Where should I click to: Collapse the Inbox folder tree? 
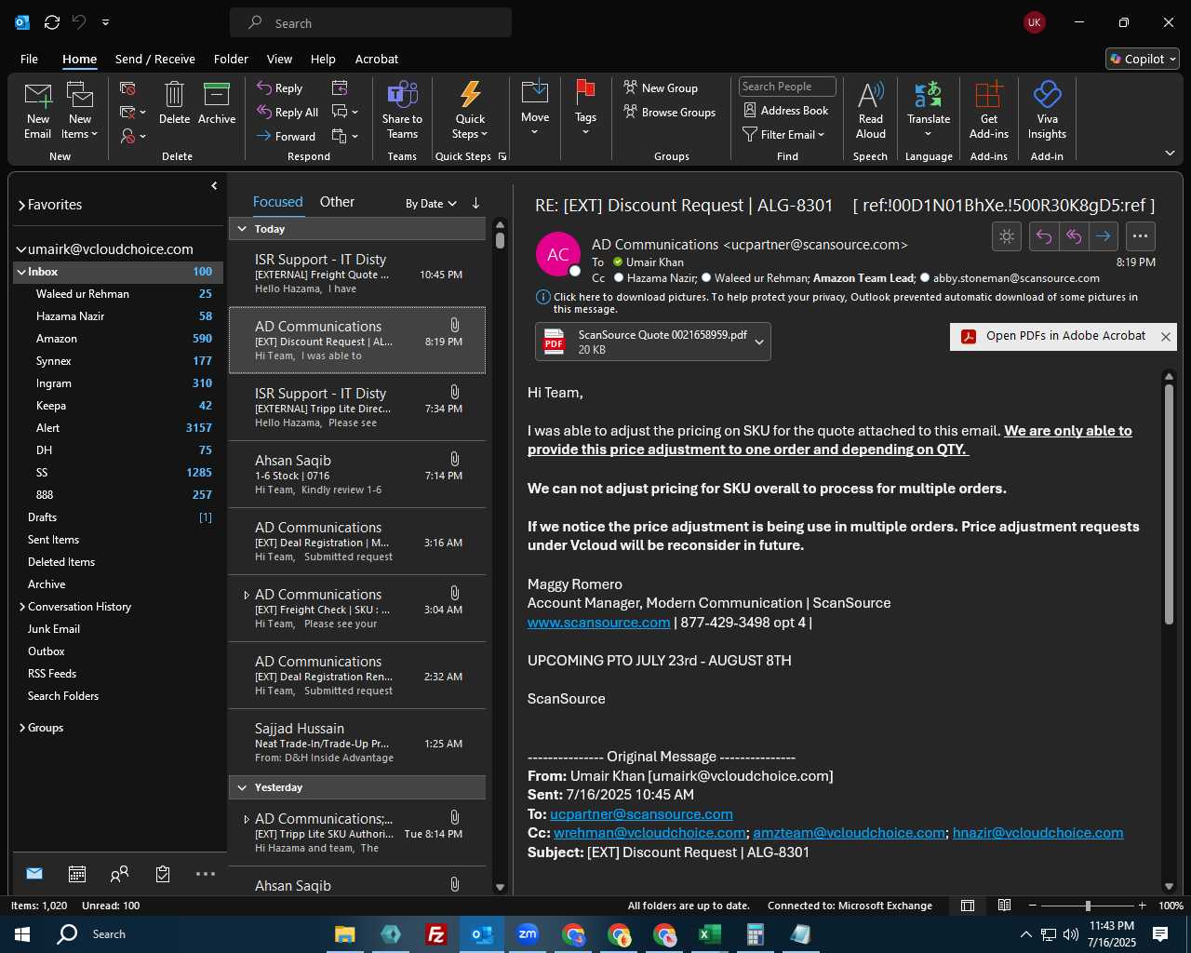click(x=20, y=272)
